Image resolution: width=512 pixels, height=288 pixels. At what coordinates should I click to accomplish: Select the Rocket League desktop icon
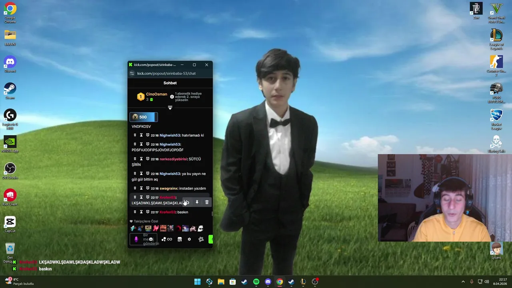[x=496, y=120]
